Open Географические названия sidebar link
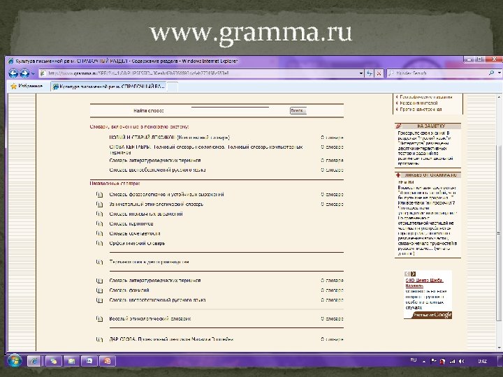 425,97
